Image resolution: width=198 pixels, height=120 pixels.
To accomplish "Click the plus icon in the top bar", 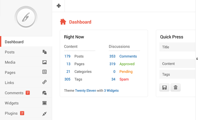I will [59, 6].
